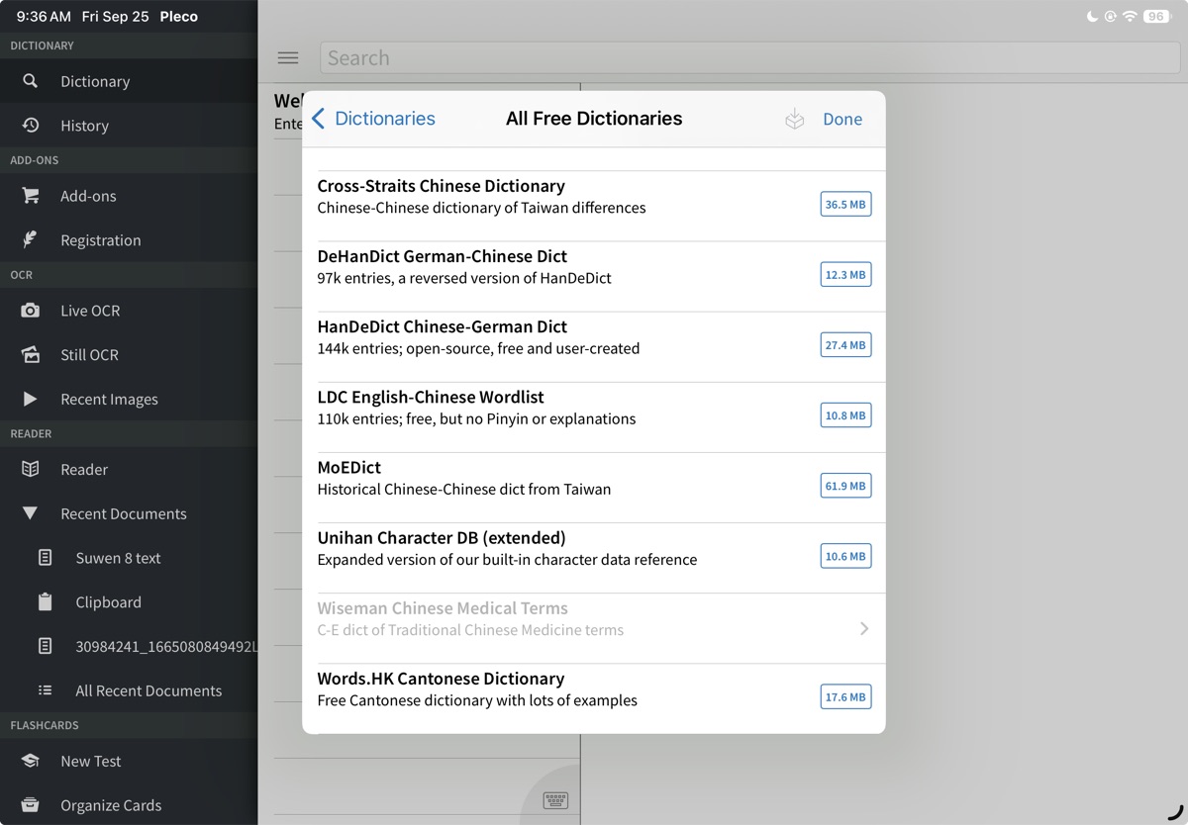This screenshot has width=1188, height=825.
Task: Tap '97k entries, a reversed version' description
Action: [x=464, y=278]
